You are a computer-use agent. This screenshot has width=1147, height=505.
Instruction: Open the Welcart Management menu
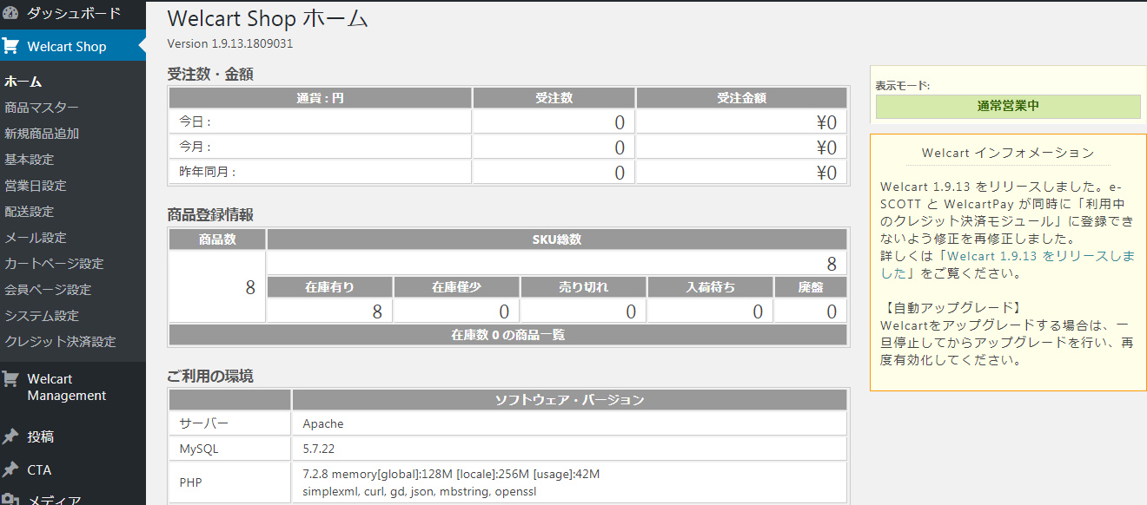pos(73,387)
